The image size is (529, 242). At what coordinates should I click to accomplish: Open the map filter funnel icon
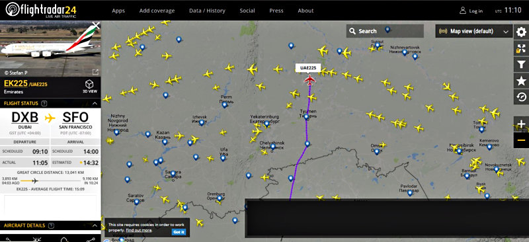coord(521,64)
